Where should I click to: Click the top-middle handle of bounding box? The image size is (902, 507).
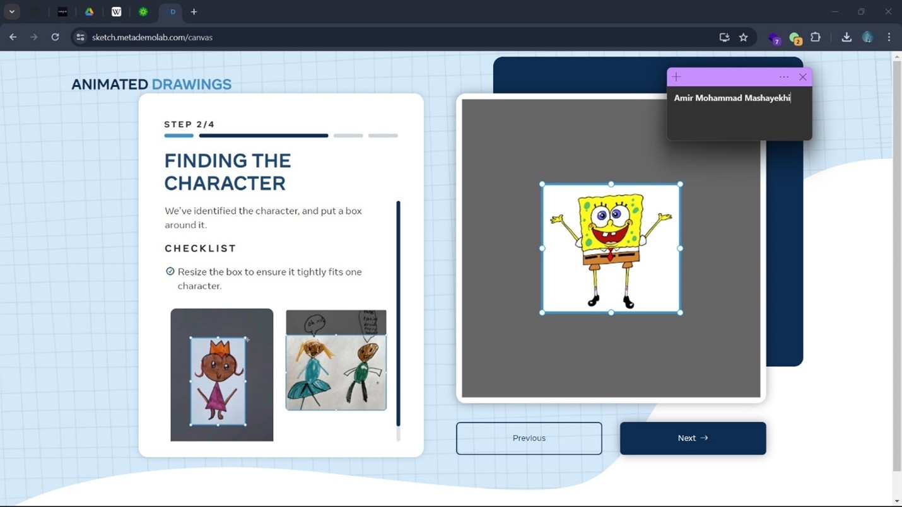coord(611,184)
